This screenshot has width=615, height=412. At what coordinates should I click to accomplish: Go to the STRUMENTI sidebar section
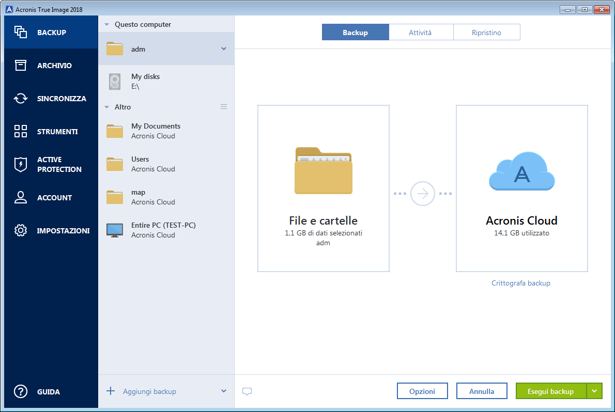(51, 131)
